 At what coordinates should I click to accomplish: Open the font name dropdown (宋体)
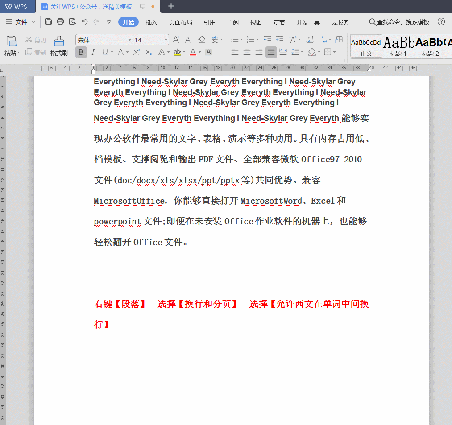(129, 40)
